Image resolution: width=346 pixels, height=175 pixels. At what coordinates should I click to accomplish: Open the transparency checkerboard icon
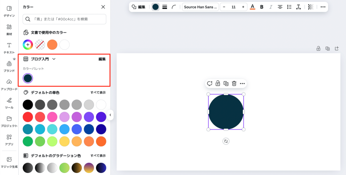(311, 7)
